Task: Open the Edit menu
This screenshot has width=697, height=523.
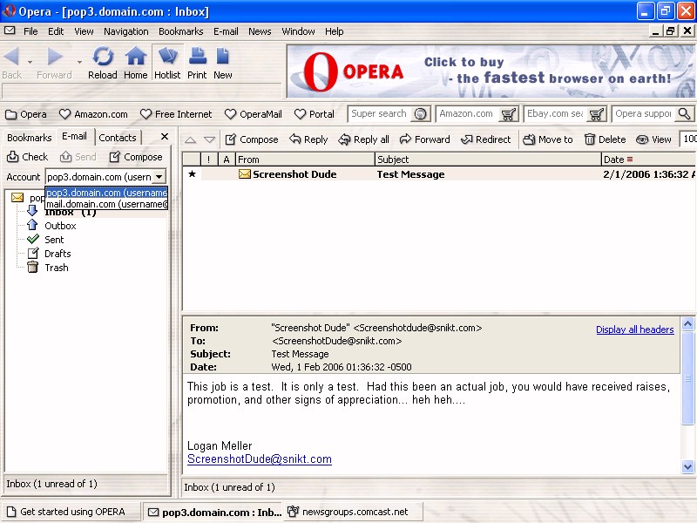Action: click(x=56, y=31)
